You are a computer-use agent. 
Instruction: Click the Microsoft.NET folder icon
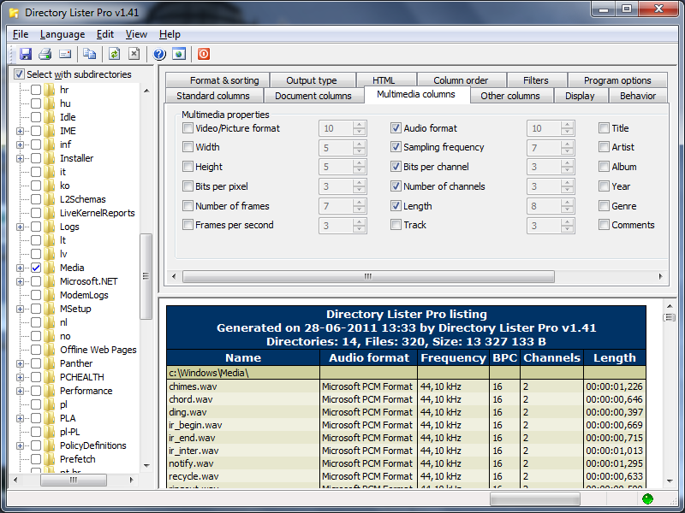point(49,281)
